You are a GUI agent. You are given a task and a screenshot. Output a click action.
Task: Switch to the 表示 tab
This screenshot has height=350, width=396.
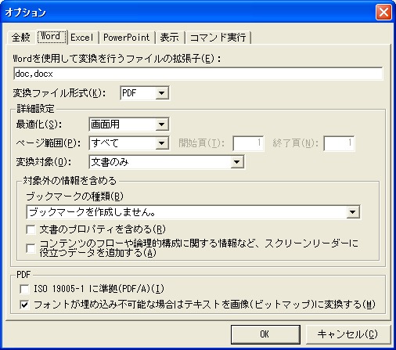[x=170, y=38]
